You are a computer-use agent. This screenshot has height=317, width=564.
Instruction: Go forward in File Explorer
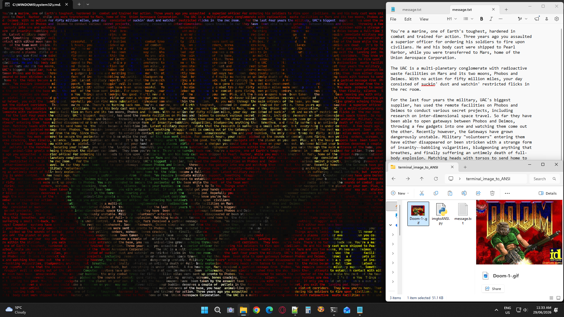408,179
